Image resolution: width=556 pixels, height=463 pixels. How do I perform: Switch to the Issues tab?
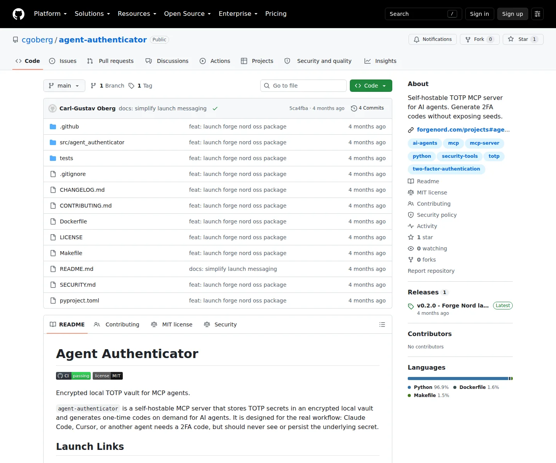pyautogui.click(x=63, y=61)
